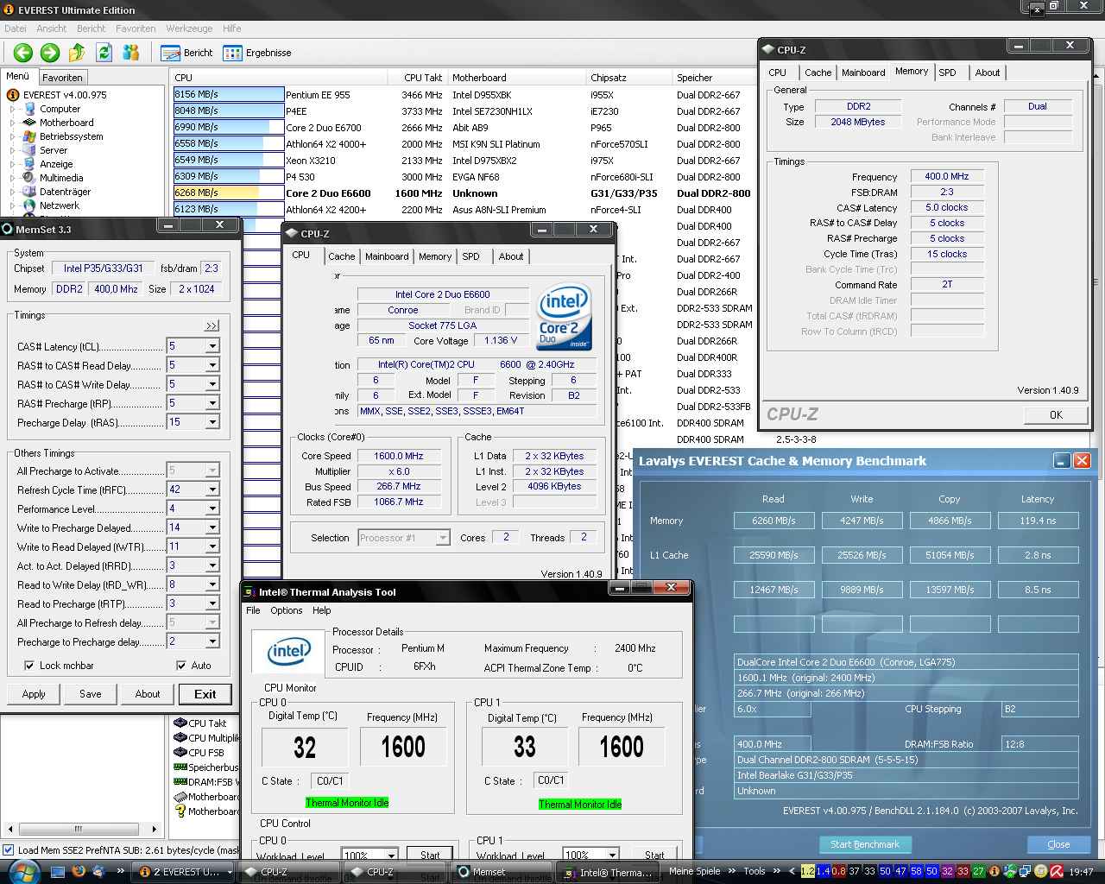This screenshot has height=884, width=1105.
Task: Click Start Benchmark button
Action: [864, 844]
